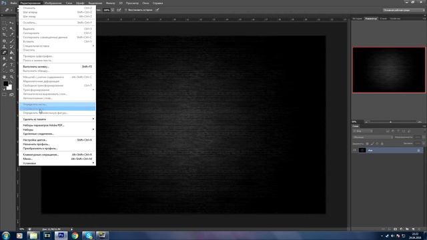Image resolution: width=427 pixels, height=240 pixels.
Task: Hide the Фон layer eye icon
Action: (354, 150)
